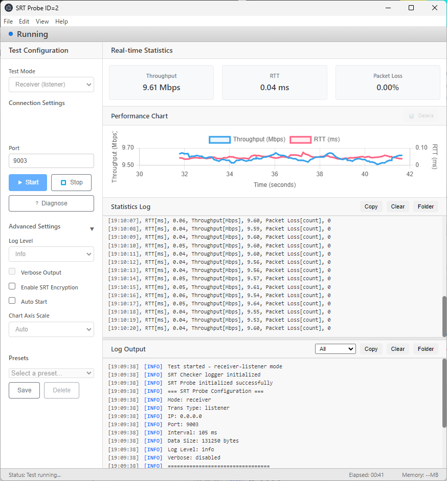Copy the Statistics Log
This screenshot has height=481, width=447.
point(371,206)
